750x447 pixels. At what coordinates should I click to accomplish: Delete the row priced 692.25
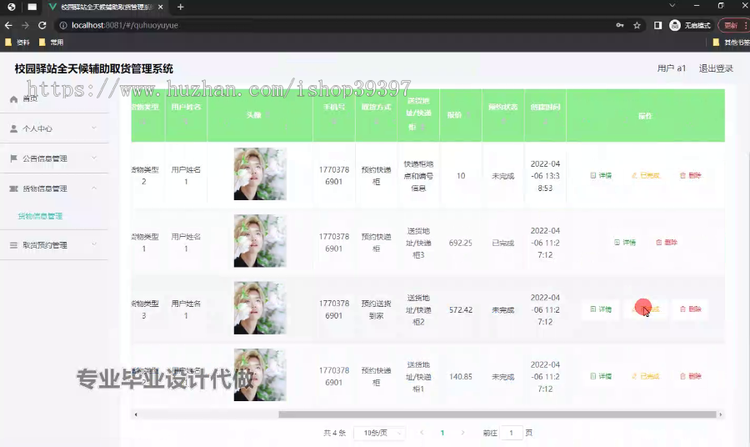[x=667, y=243]
